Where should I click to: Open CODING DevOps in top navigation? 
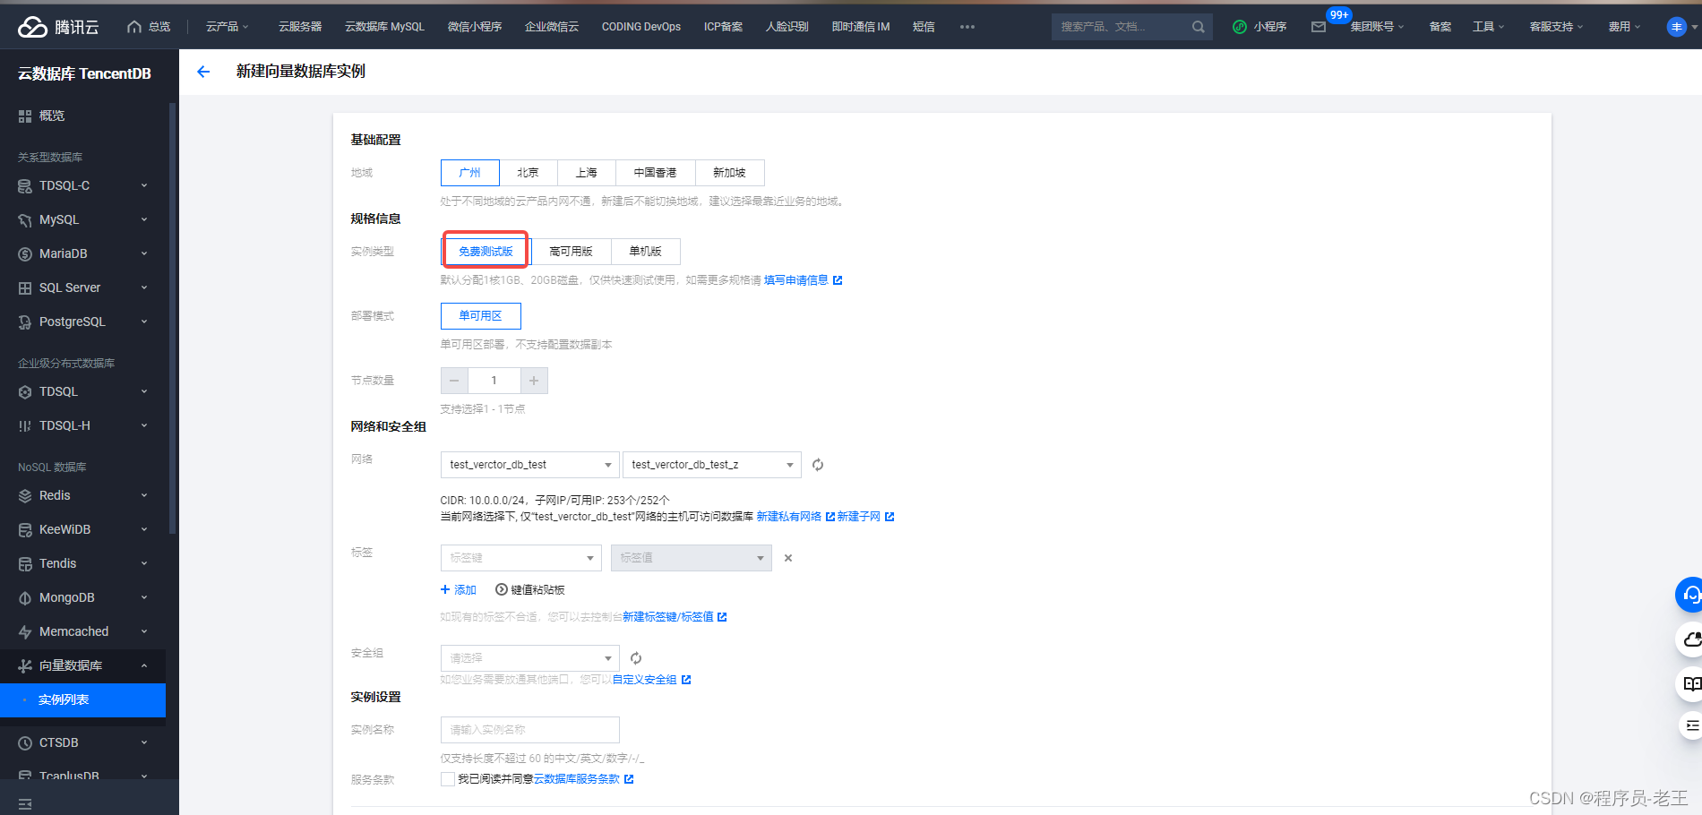641,27
